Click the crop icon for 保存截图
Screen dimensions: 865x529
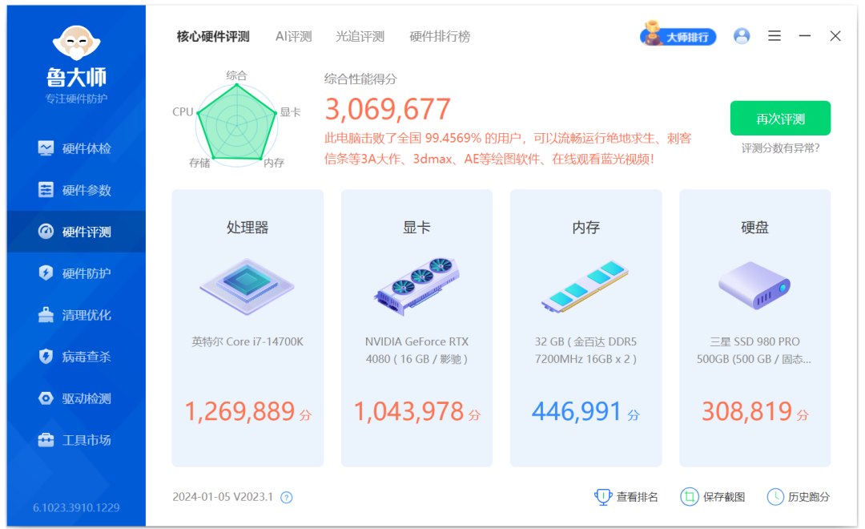tap(689, 497)
